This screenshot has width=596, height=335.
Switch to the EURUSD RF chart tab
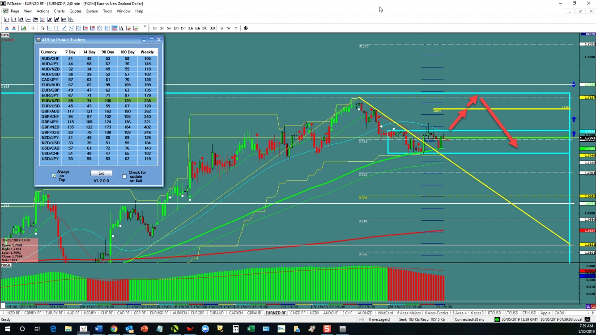[159, 313]
